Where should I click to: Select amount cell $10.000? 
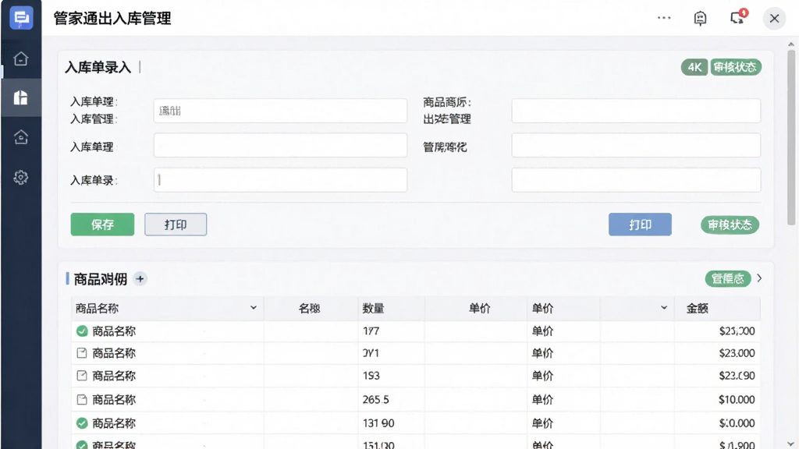[737, 400]
